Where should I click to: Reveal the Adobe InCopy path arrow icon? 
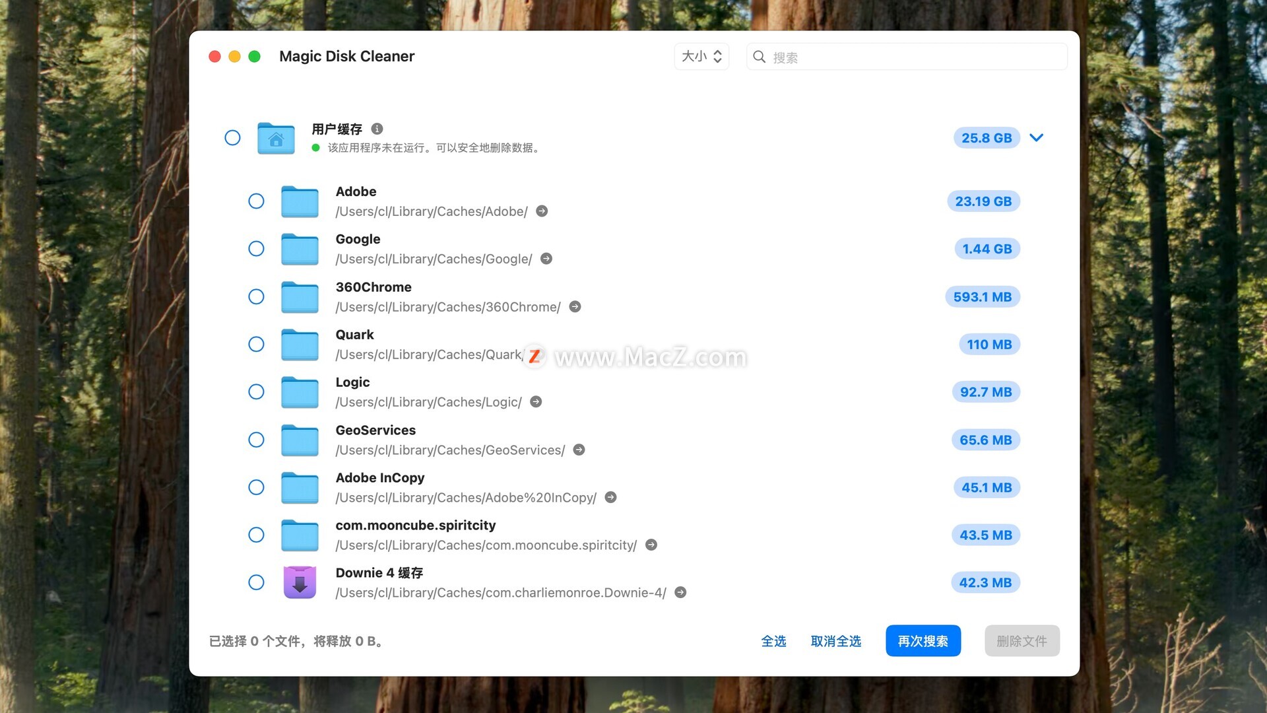pyautogui.click(x=610, y=497)
